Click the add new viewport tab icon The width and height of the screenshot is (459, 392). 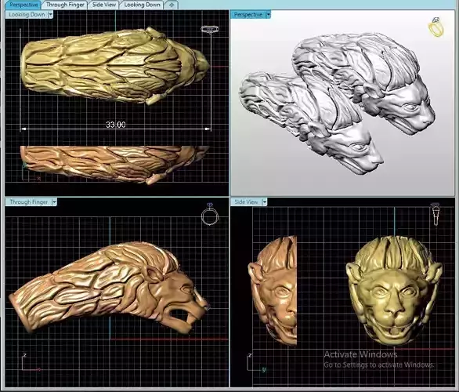point(172,5)
